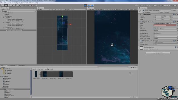
Task: Select the Hand tool in the toolbar
Action: 3,5
